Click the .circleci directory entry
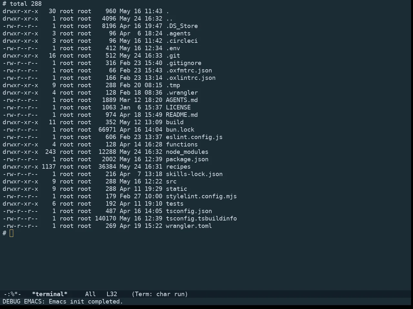The image size is (413, 309). pyautogui.click(x=182, y=41)
